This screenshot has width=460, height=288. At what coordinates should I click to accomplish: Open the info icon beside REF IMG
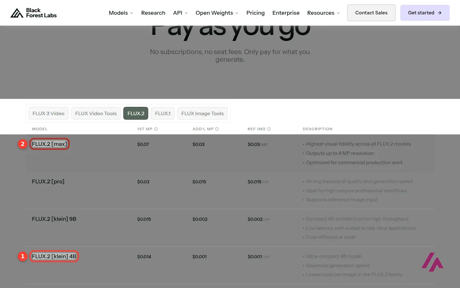(269, 129)
